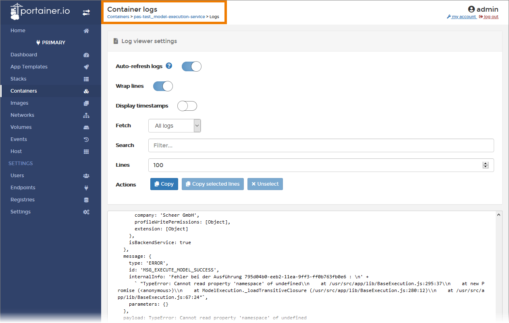Viewport: 509px width, 323px height.
Task: Go to Volumes in the sidebar
Action: tap(21, 127)
